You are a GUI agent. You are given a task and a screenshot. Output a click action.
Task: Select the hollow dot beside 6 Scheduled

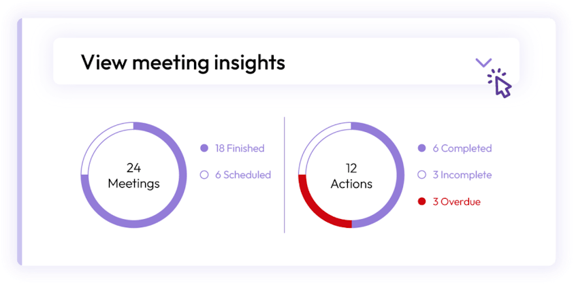204,175
